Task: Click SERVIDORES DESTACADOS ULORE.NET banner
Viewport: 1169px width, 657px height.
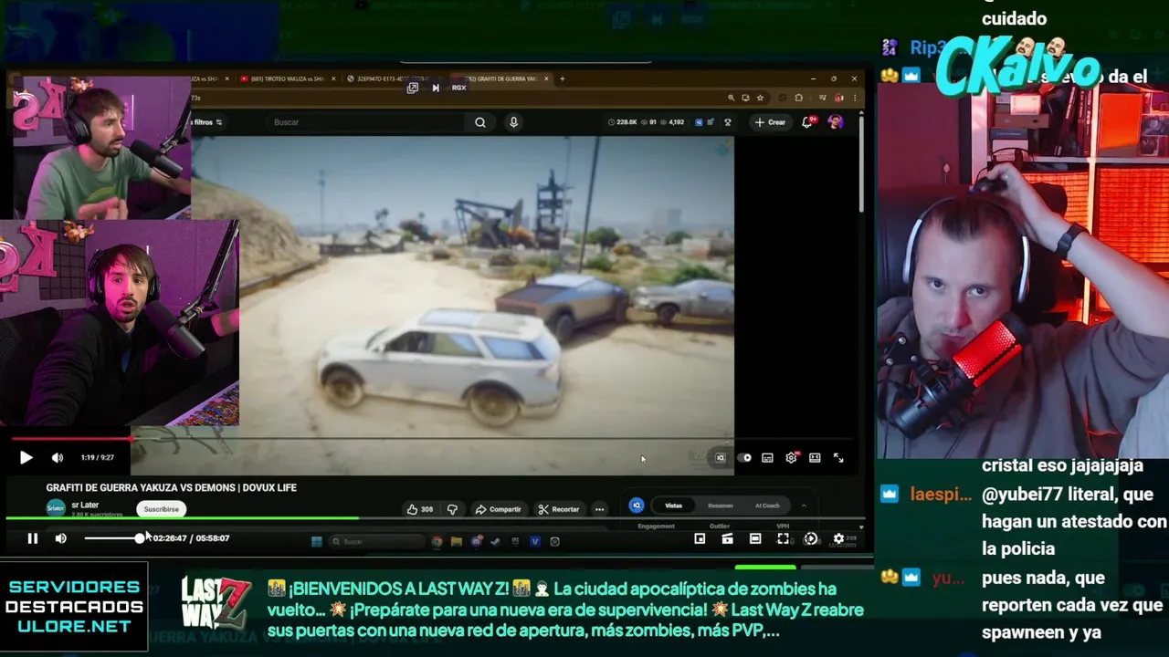Action: (x=74, y=607)
